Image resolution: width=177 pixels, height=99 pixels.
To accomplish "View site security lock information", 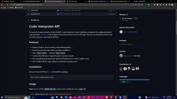I will pos(11,5).
